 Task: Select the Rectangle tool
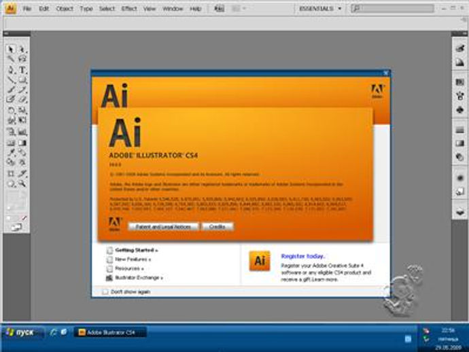coord(22,80)
